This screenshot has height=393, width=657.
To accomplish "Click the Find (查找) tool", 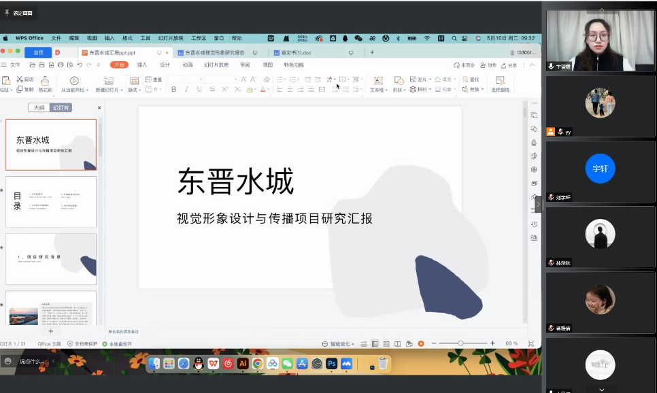I will (x=471, y=80).
